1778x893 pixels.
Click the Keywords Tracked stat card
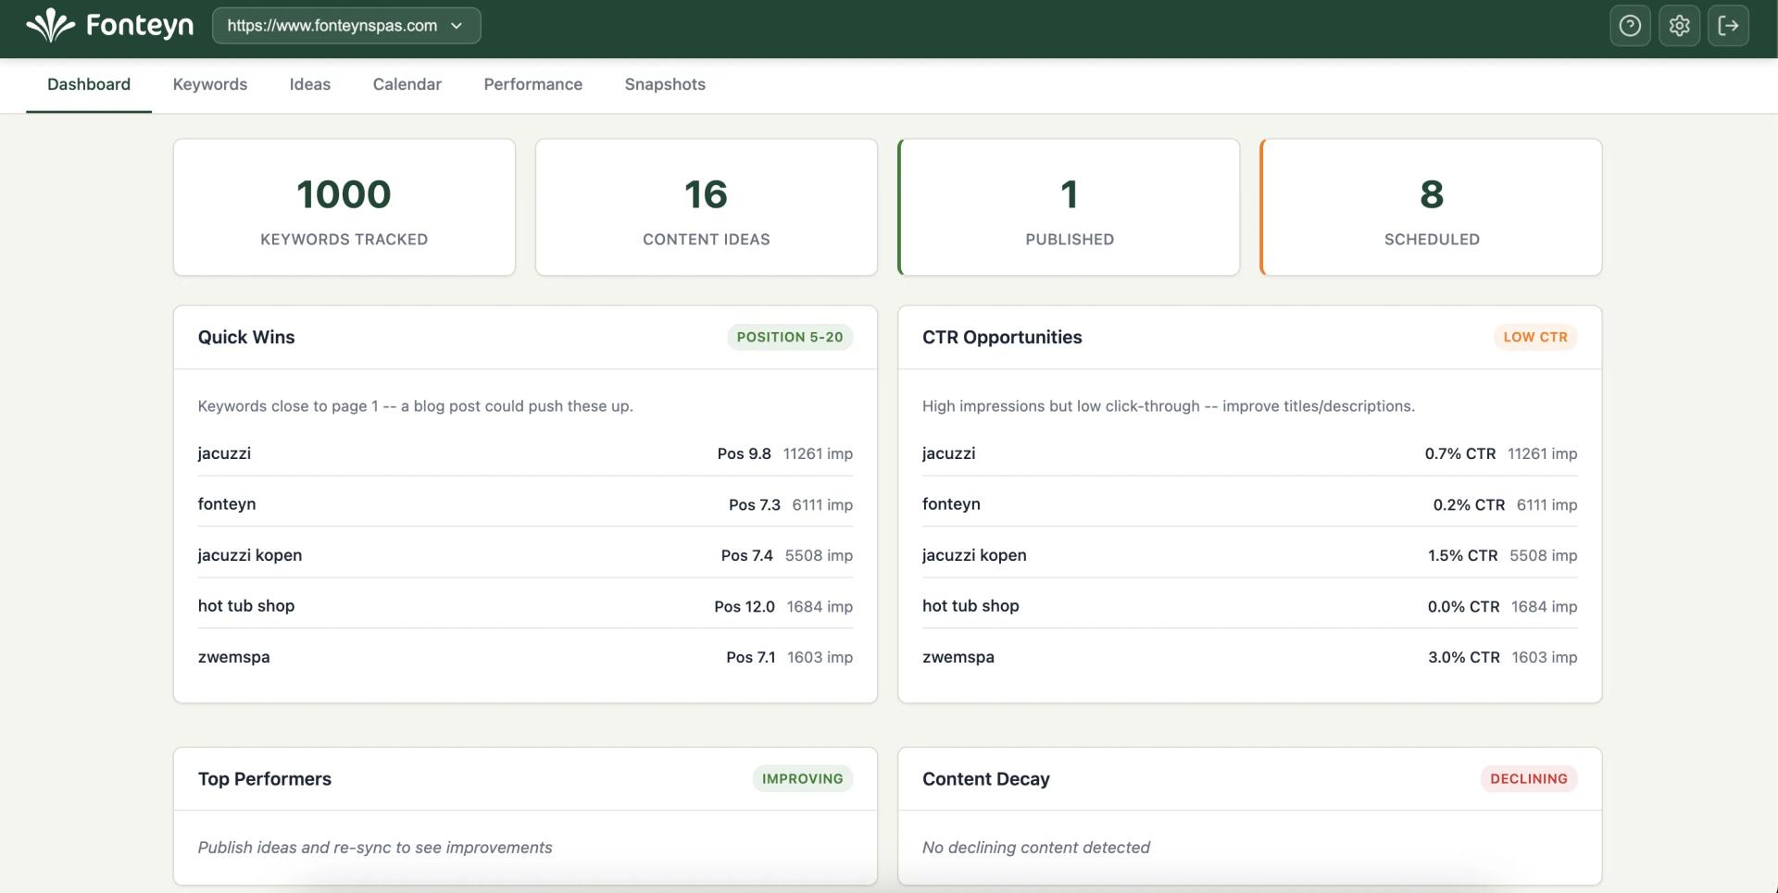point(344,206)
